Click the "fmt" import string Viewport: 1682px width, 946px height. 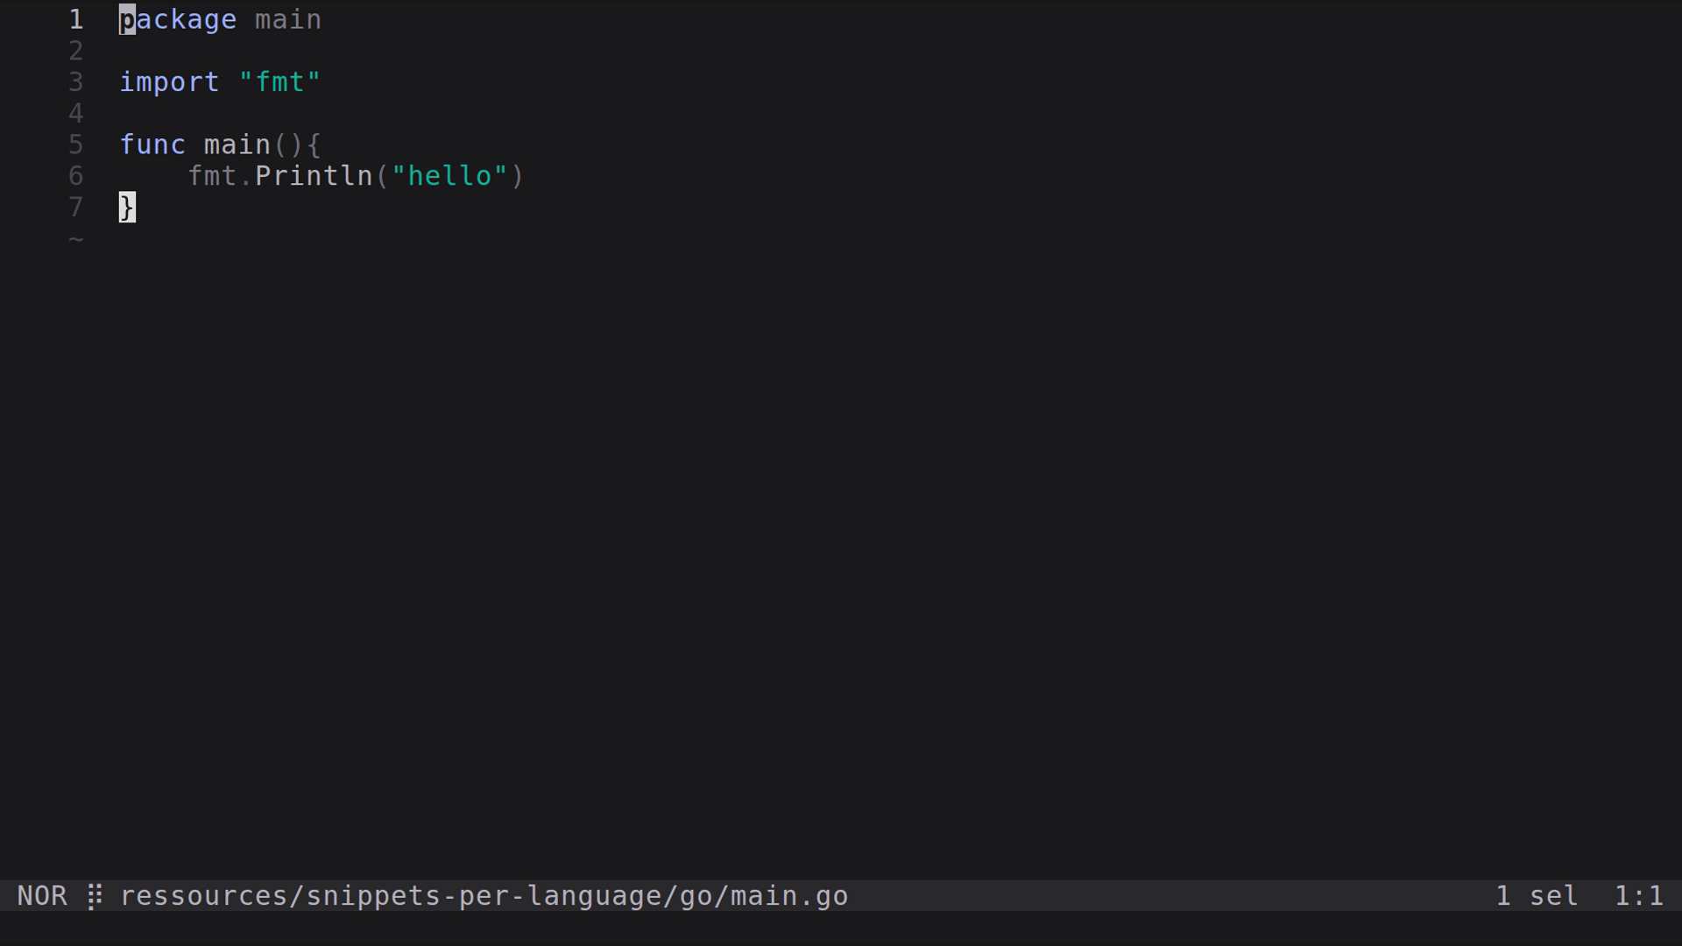point(279,82)
